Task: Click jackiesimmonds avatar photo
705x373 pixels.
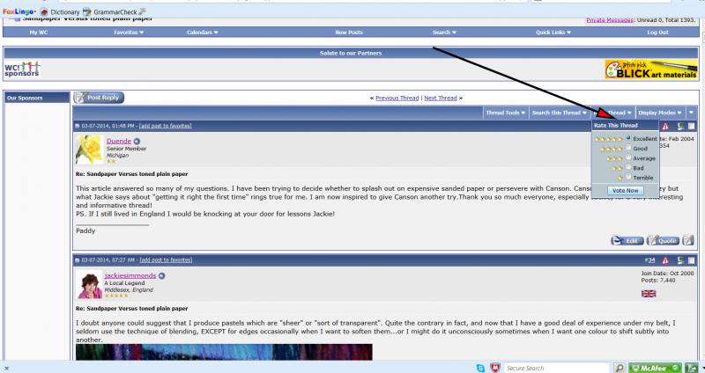Action: tap(89, 284)
